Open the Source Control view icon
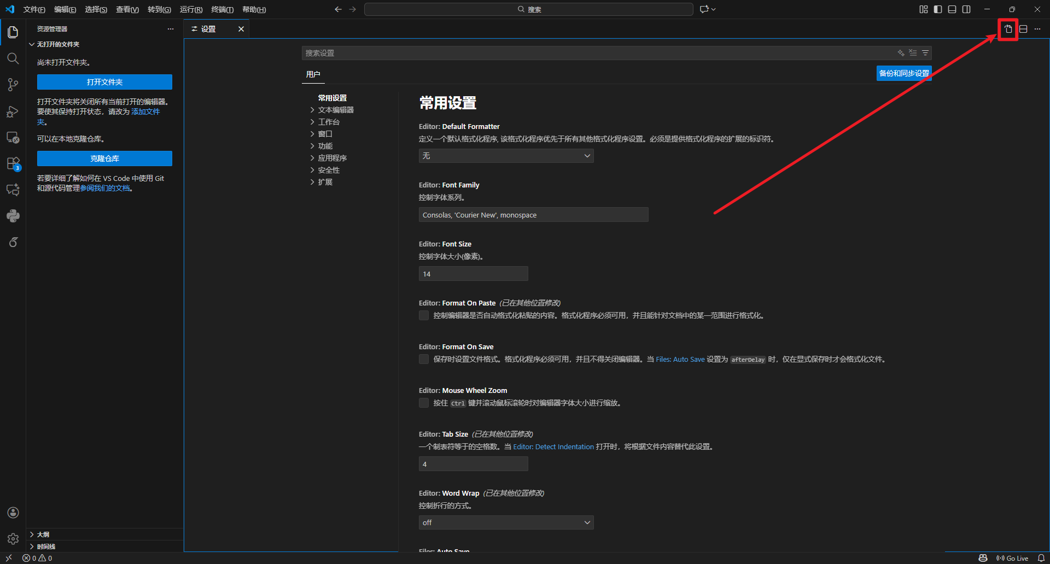This screenshot has height=564, width=1050. pyautogui.click(x=13, y=85)
